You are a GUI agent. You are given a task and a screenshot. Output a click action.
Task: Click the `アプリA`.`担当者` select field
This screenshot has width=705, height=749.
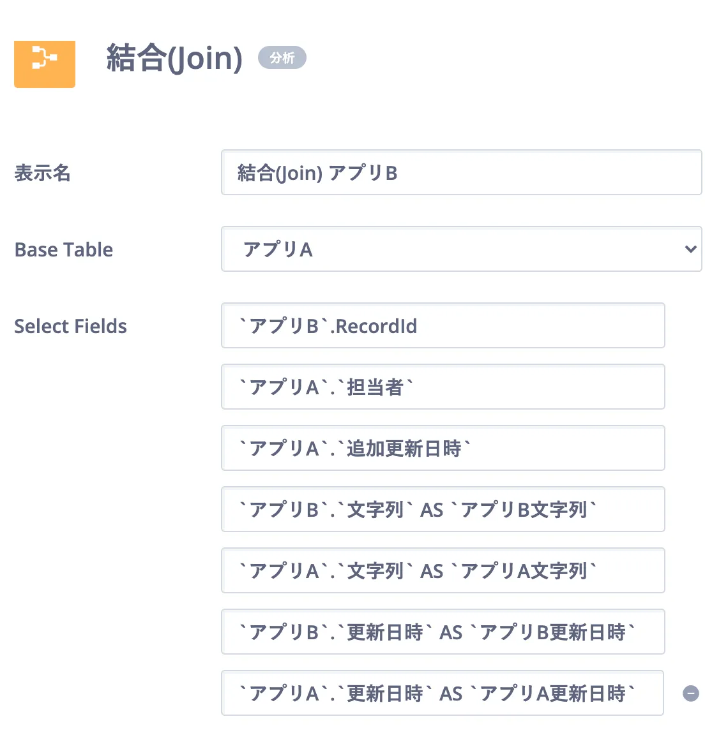point(443,387)
